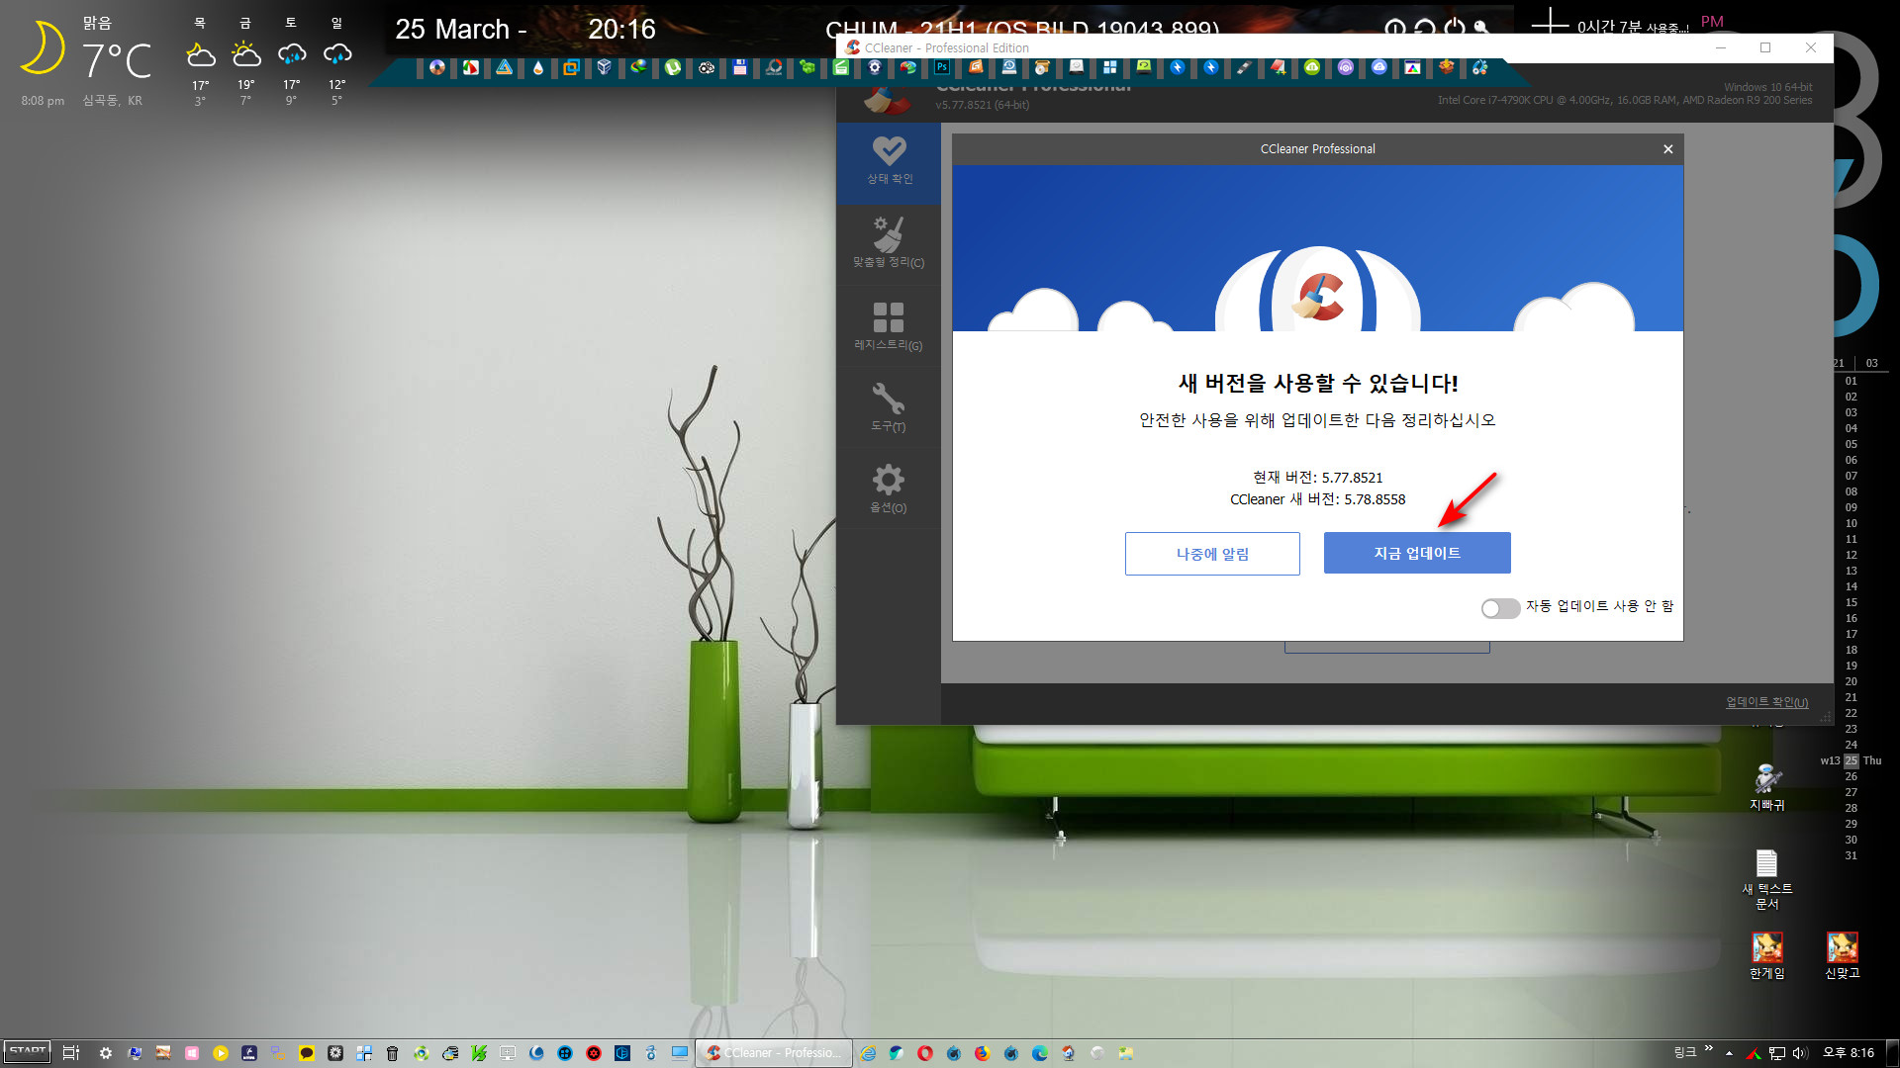1900x1068 pixels.
Task: Select the CCleaner taskbar window button
Action: 774,1053
